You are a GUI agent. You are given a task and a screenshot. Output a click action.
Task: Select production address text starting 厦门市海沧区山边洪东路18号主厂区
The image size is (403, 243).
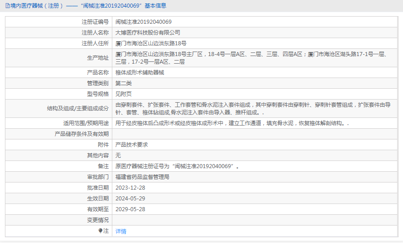(x=251, y=58)
